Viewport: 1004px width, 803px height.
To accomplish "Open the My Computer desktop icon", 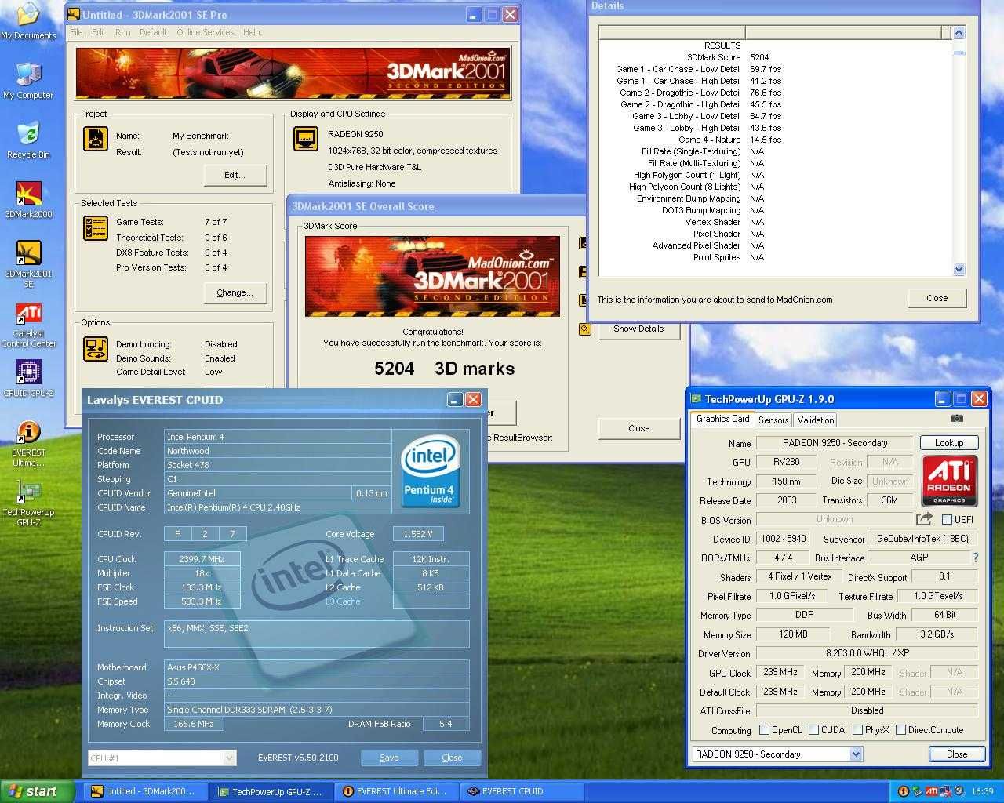I will click(x=28, y=80).
